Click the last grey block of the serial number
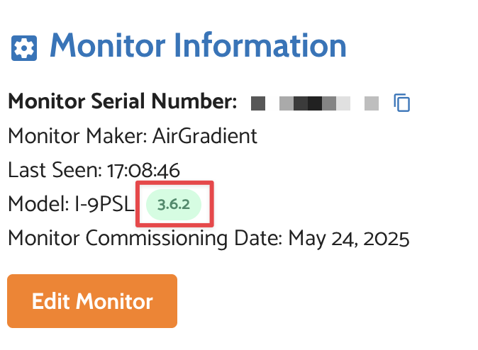Viewport: 478px width, 350px height. click(x=372, y=104)
